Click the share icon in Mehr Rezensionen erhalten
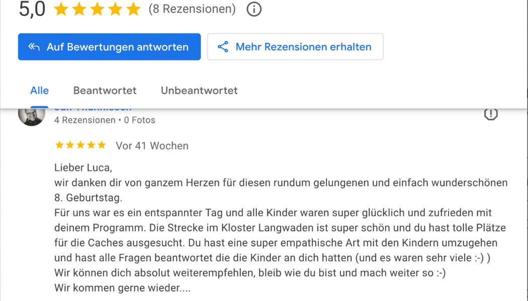 tap(223, 47)
